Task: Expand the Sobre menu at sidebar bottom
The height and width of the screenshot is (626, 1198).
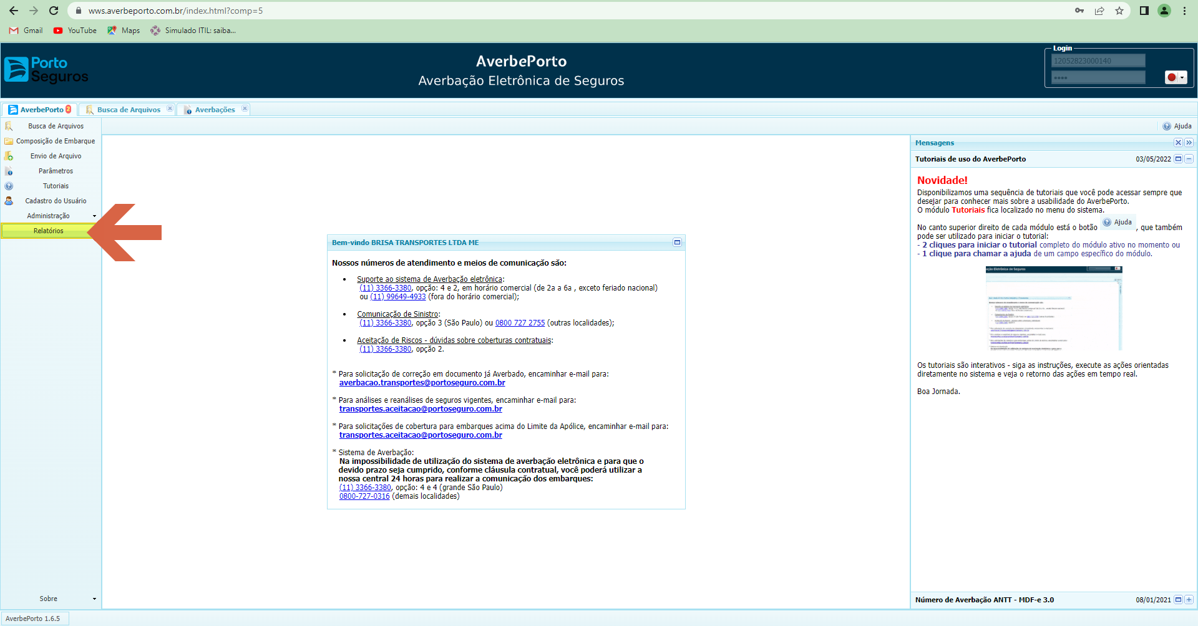Action: (x=51, y=599)
